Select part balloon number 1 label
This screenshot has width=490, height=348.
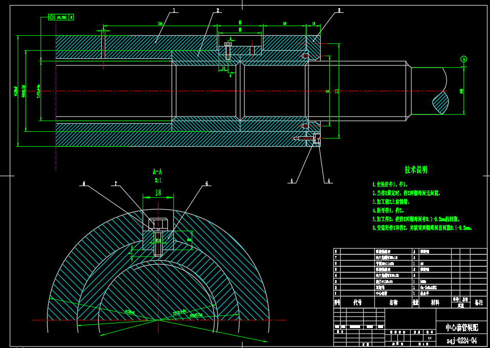174,10
